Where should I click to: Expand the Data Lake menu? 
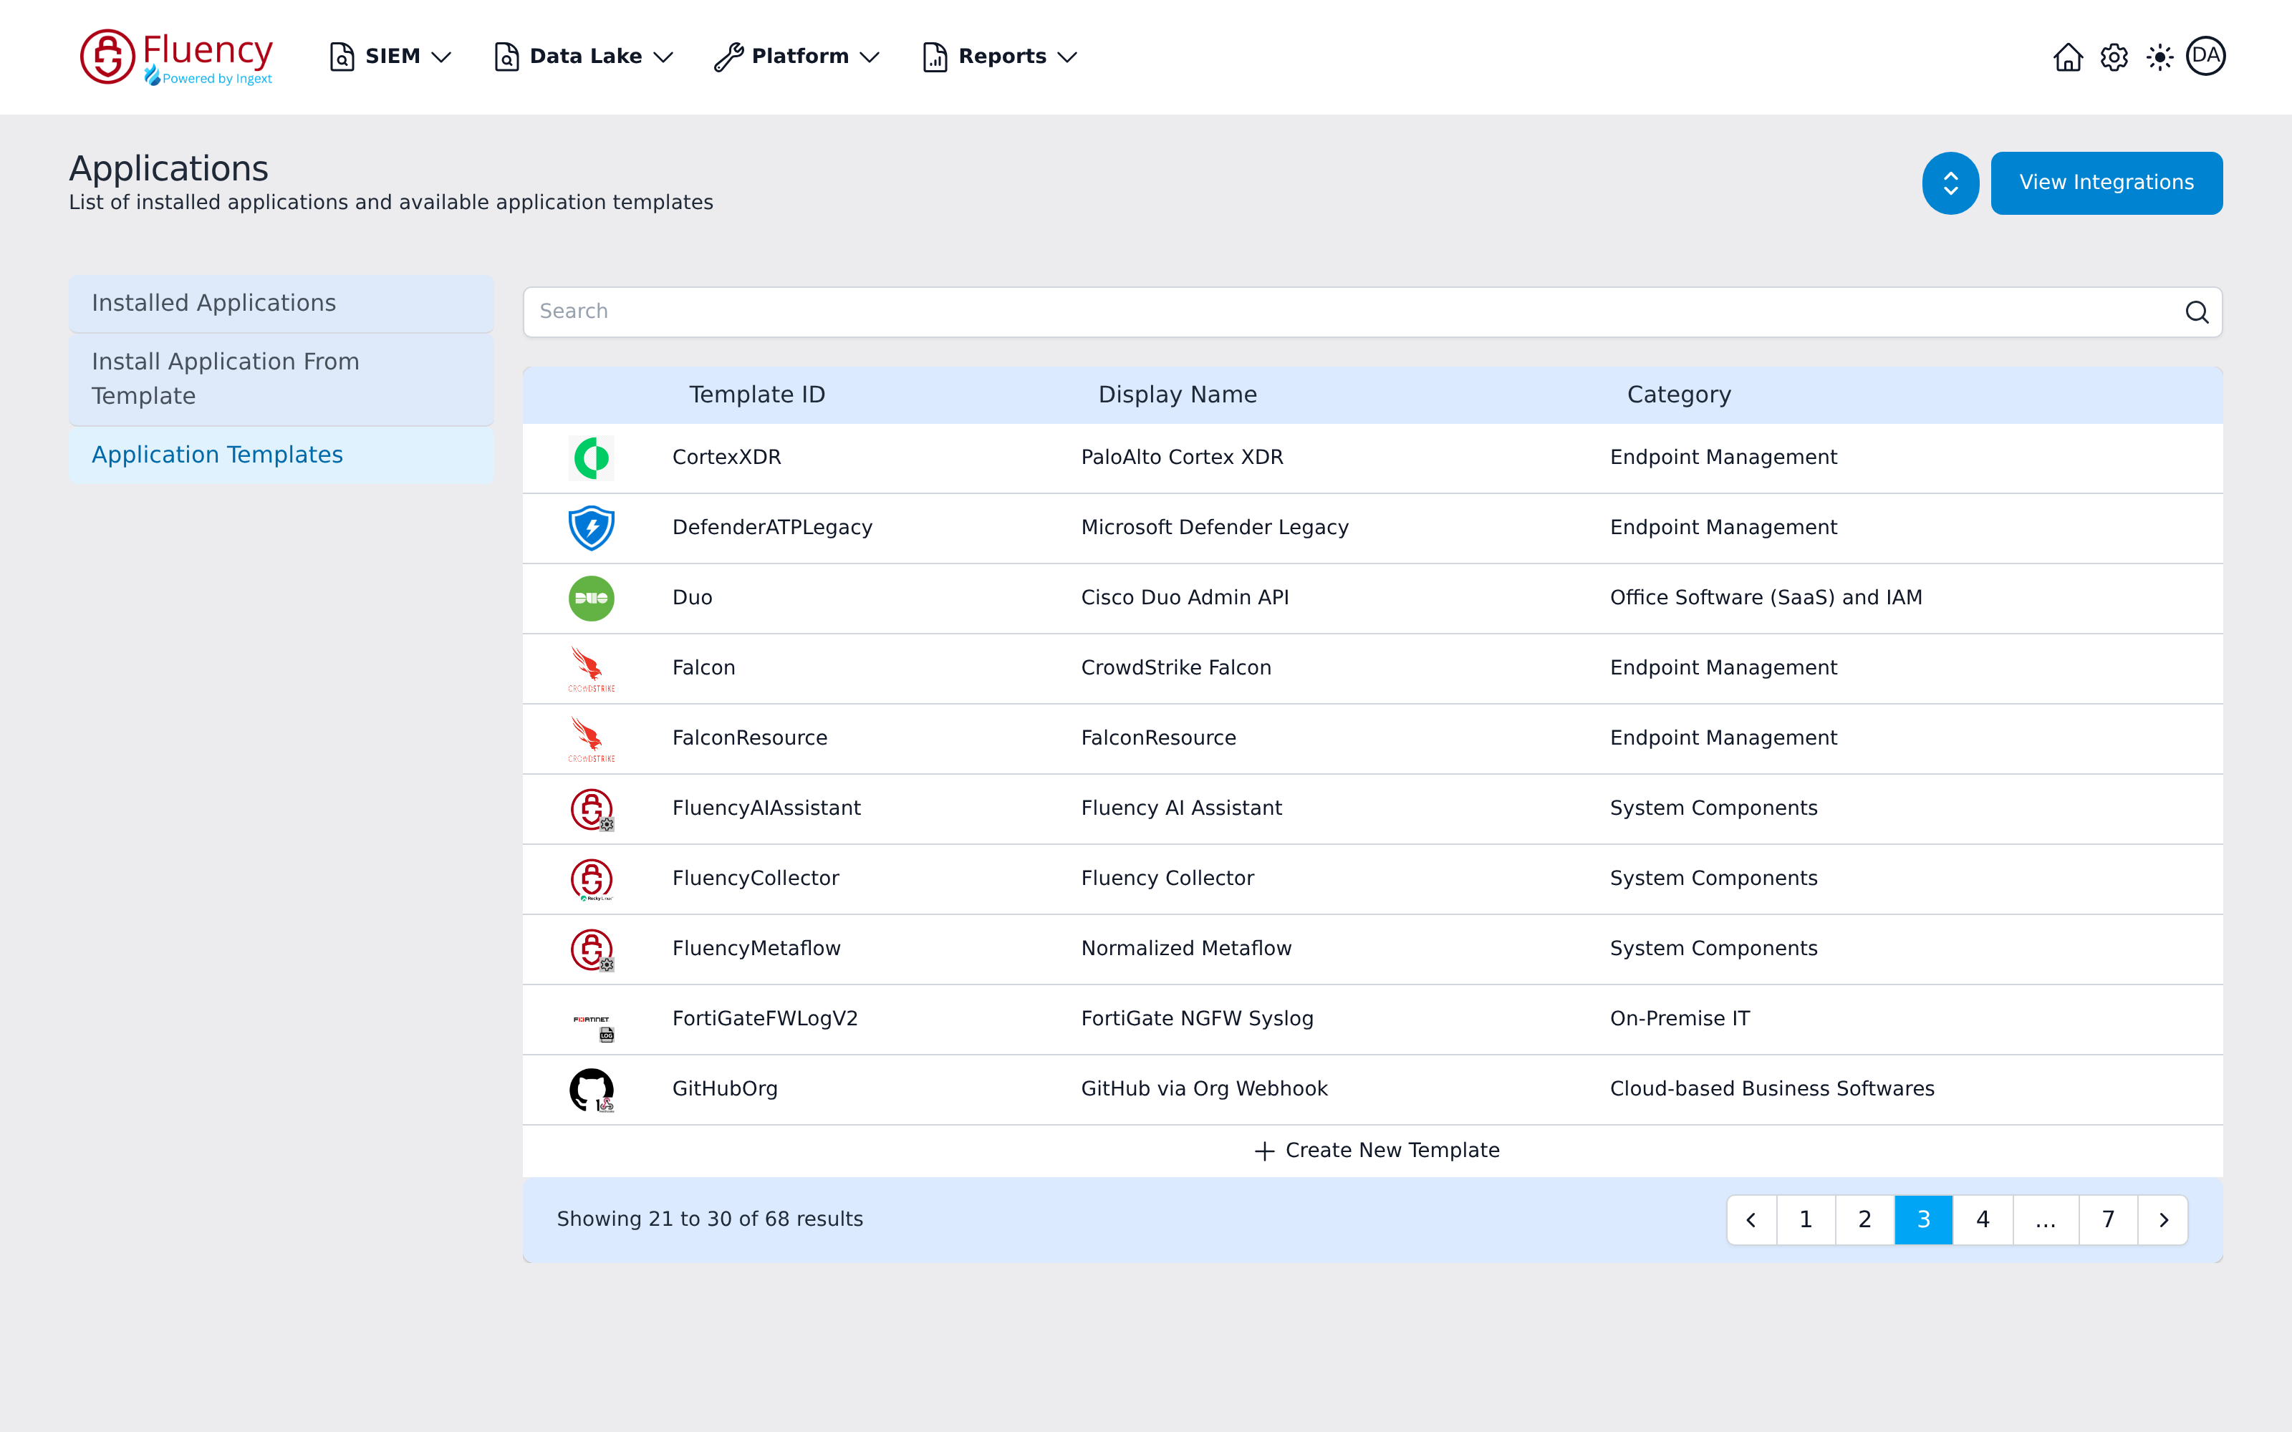click(584, 57)
